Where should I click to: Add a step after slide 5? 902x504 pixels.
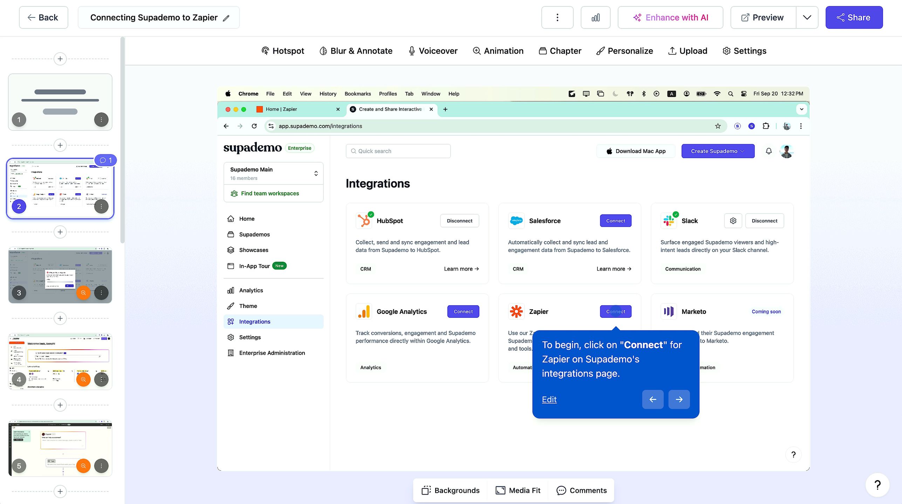pos(60,491)
